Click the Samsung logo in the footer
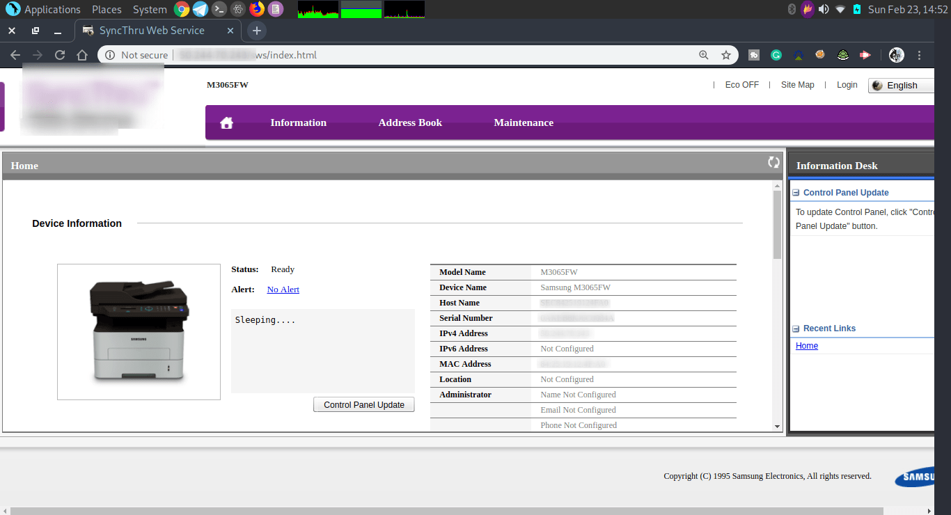Screen dimensions: 951x515 click(915, 477)
